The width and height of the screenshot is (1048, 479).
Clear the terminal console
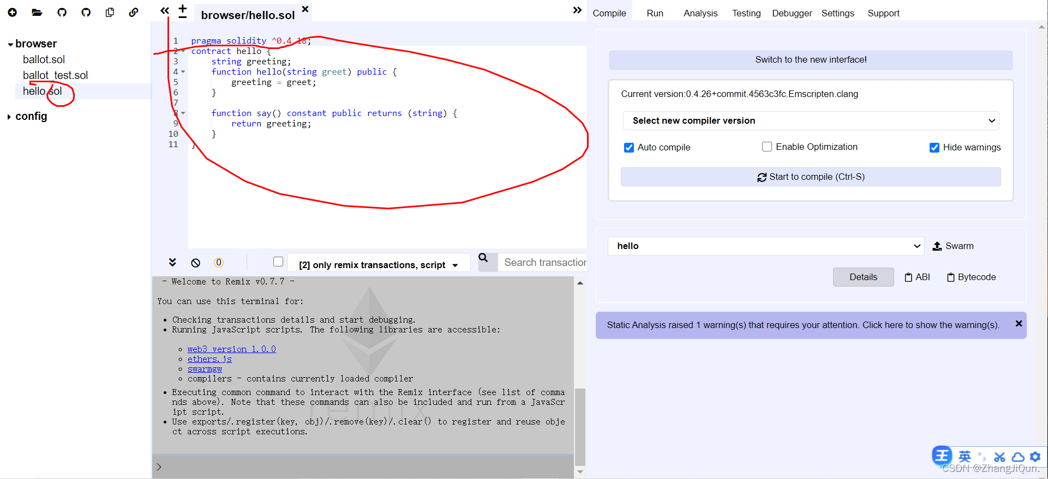[195, 263]
